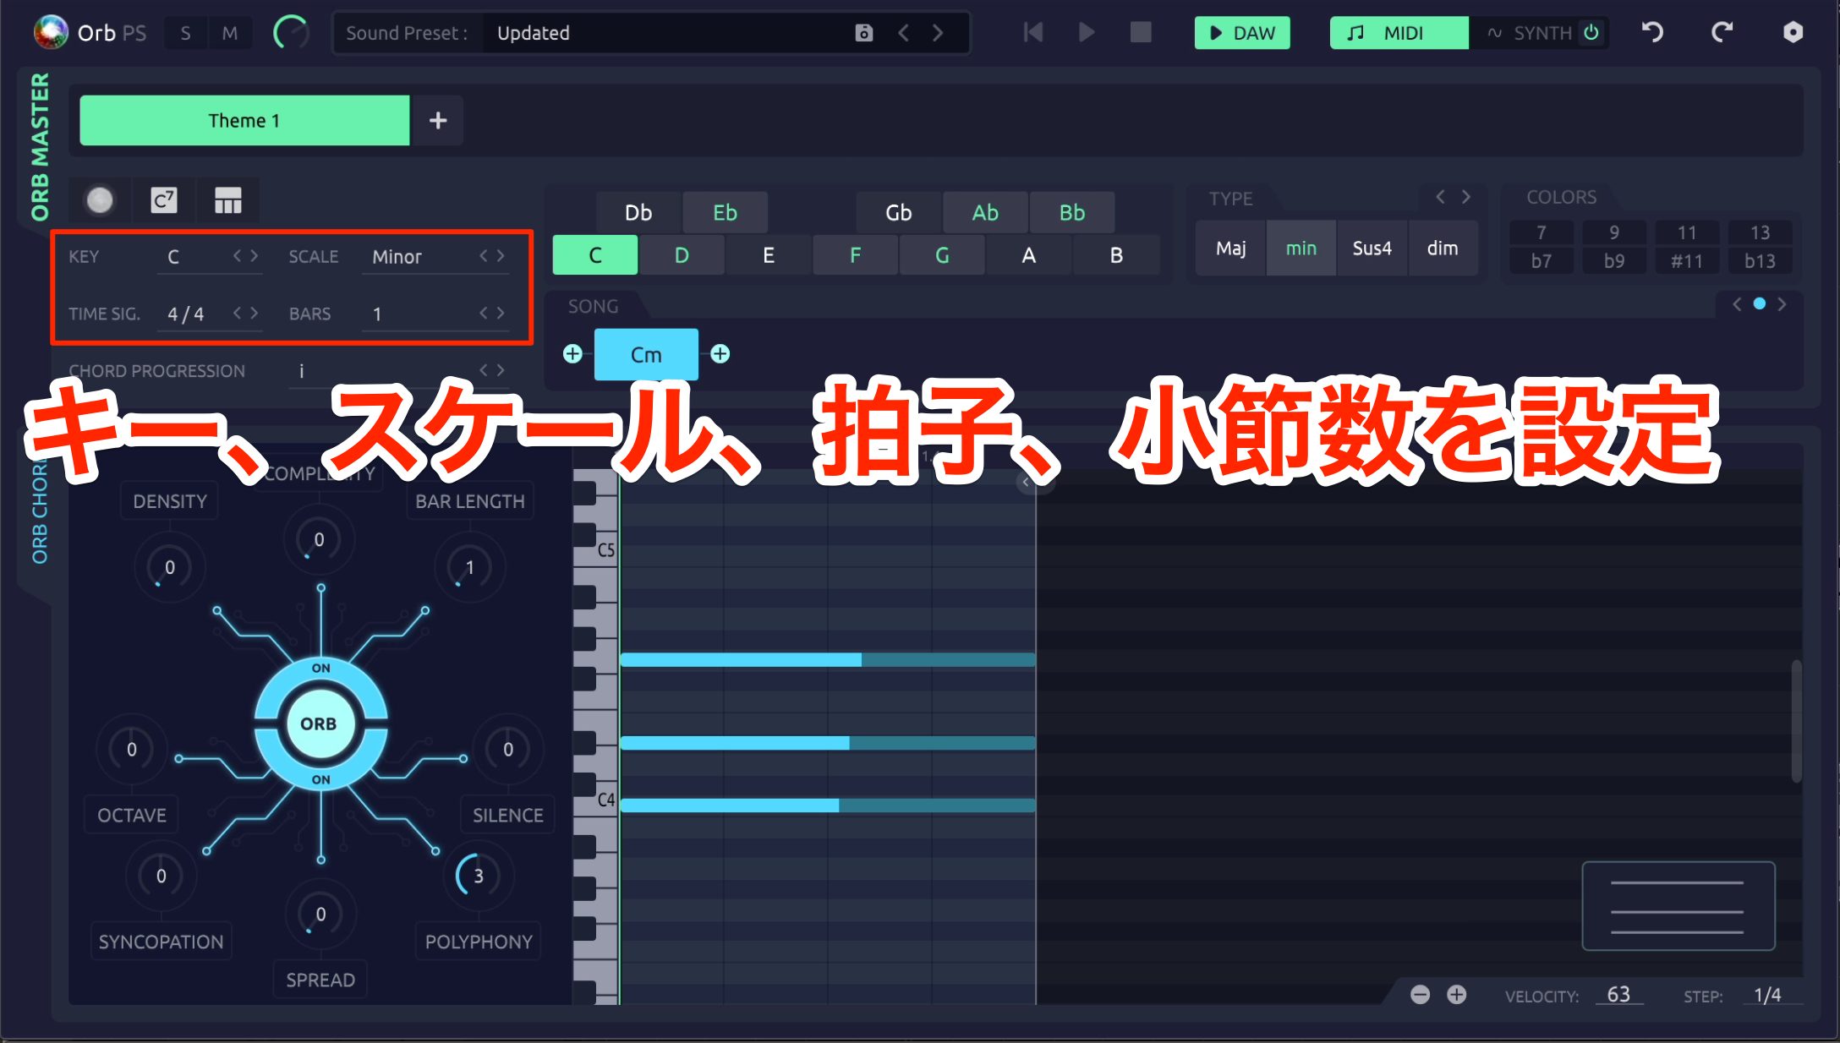Image resolution: width=1840 pixels, height=1043 pixels.
Task: Select the C root note
Action: [595, 255]
